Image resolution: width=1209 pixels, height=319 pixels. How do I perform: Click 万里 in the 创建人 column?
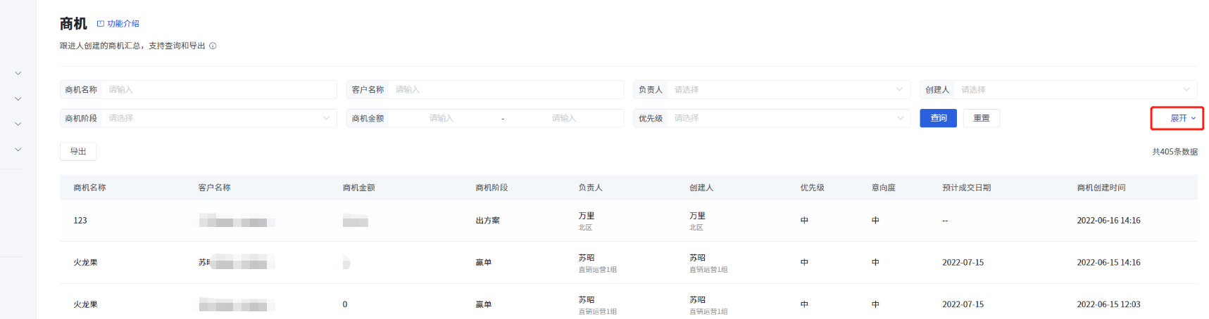pyautogui.click(x=697, y=216)
